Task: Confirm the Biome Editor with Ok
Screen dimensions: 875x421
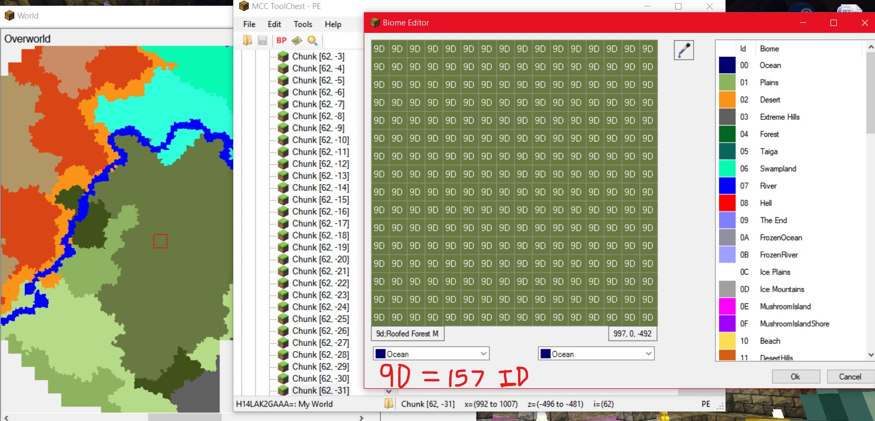Action: click(795, 376)
